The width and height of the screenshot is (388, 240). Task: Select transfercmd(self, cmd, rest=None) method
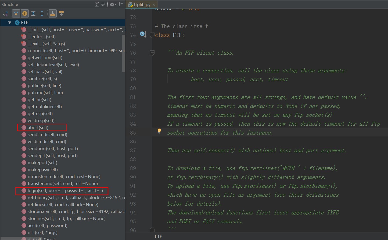click(x=63, y=183)
